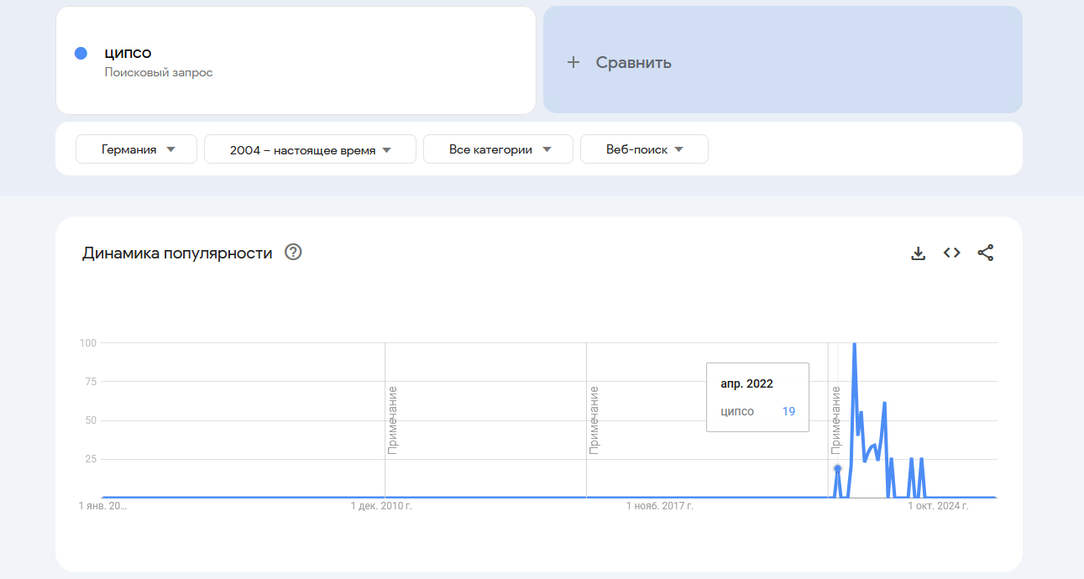
Task: Change the Веб-поиск search type
Action: [644, 149]
